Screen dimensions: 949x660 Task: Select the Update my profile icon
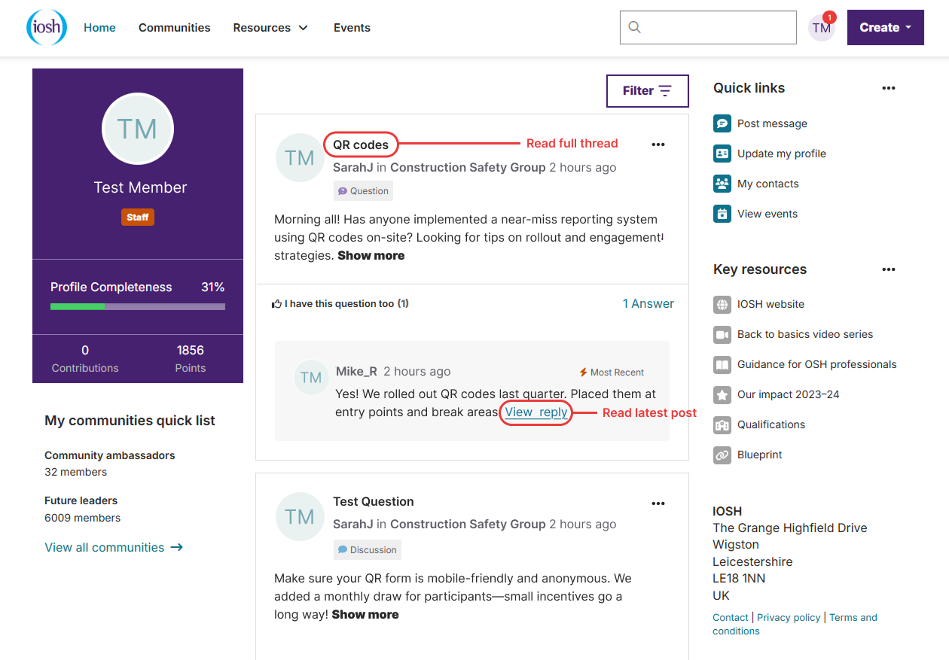(722, 154)
